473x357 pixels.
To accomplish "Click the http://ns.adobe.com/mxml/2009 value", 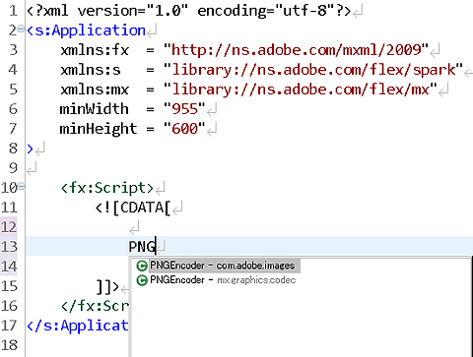I will point(297,50).
